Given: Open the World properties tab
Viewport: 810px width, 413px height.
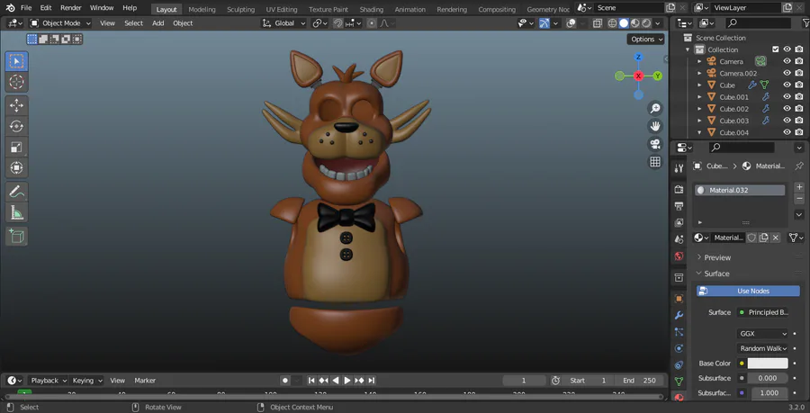Looking at the screenshot, I should point(679,256).
